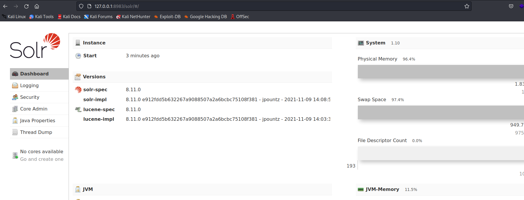Screen dimensions: 524x200
Task: Bookmark page with star icon
Action: 467,6
